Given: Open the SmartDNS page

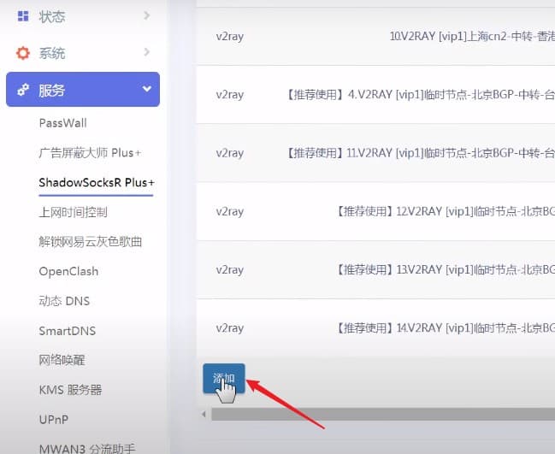Looking at the screenshot, I should pos(68,331).
